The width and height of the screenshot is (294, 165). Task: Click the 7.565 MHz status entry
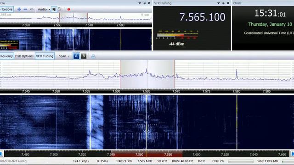145,161
